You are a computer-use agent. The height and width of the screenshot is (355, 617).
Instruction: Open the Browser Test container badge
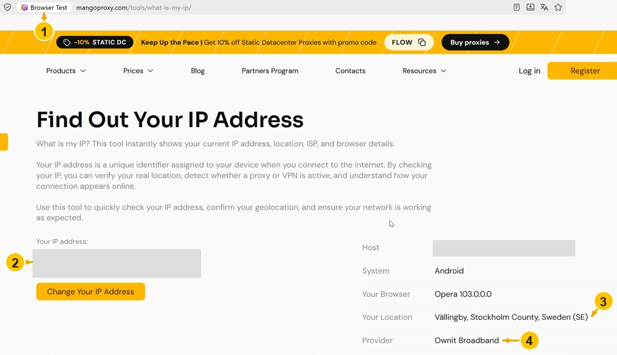point(44,7)
